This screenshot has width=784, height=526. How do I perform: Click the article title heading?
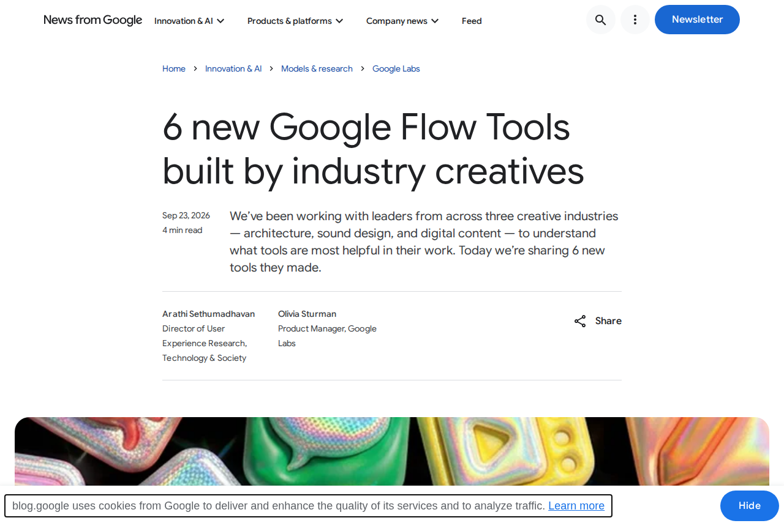point(373,149)
